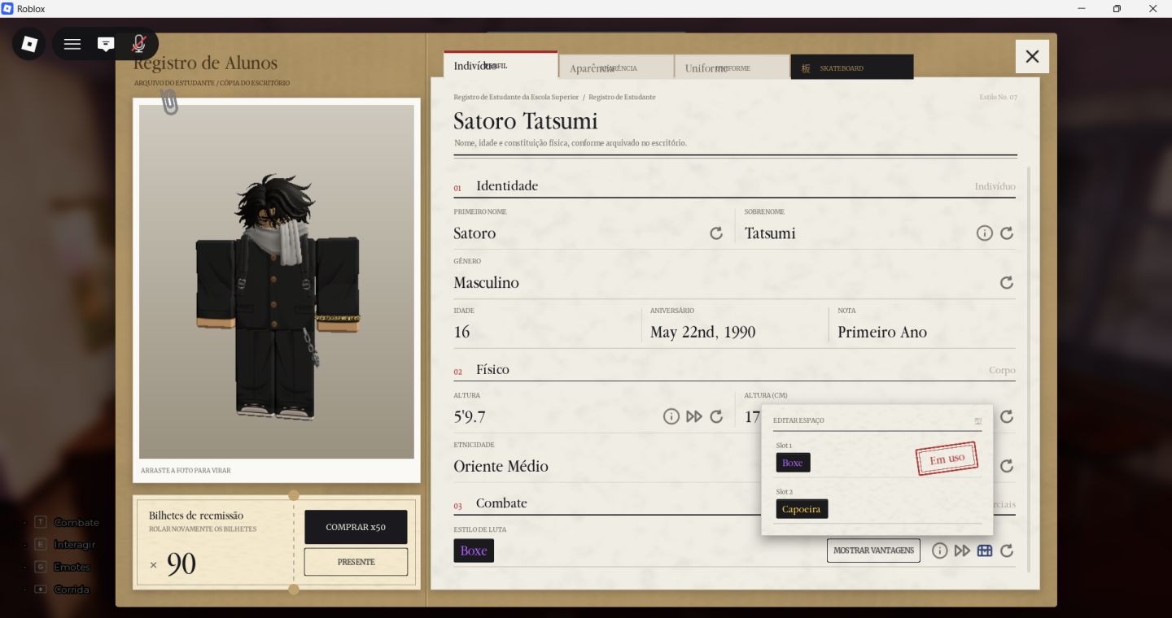
Task: Select Boxe in Slot 1
Action: tap(793, 463)
